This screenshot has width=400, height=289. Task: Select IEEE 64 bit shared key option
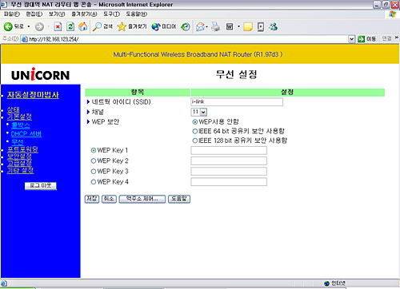pyautogui.click(x=195, y=131)
